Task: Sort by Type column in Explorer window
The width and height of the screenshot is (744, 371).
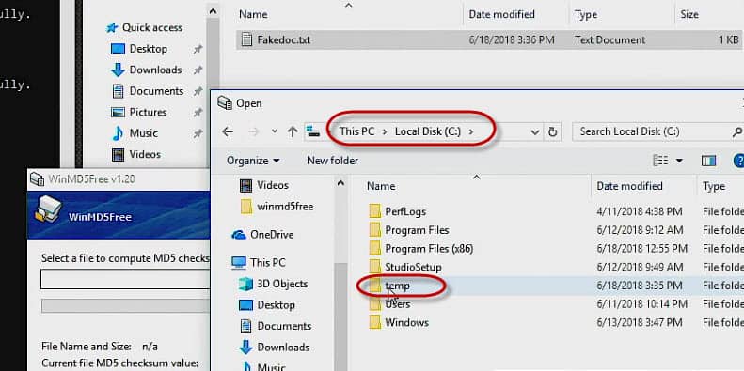Action: pos(586,15)
